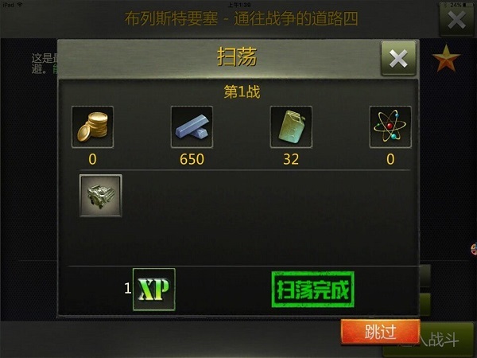This screenshot has width=477, height=358.
Task: Tap the gold coin count zero
Action: point(92,159)
